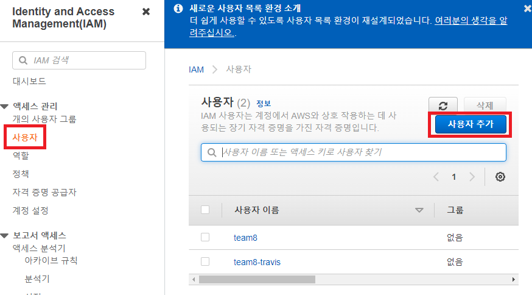532x295 pixels.
Task: Check the team8 user row
Action: coord(205,237)
